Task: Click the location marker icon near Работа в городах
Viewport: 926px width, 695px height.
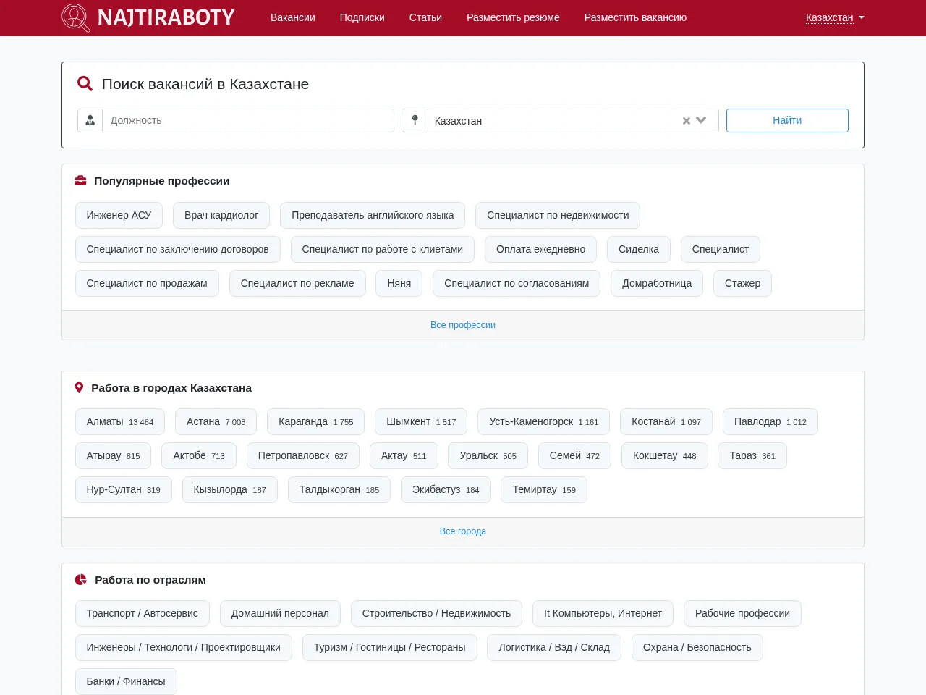Action: pos(80,388)
